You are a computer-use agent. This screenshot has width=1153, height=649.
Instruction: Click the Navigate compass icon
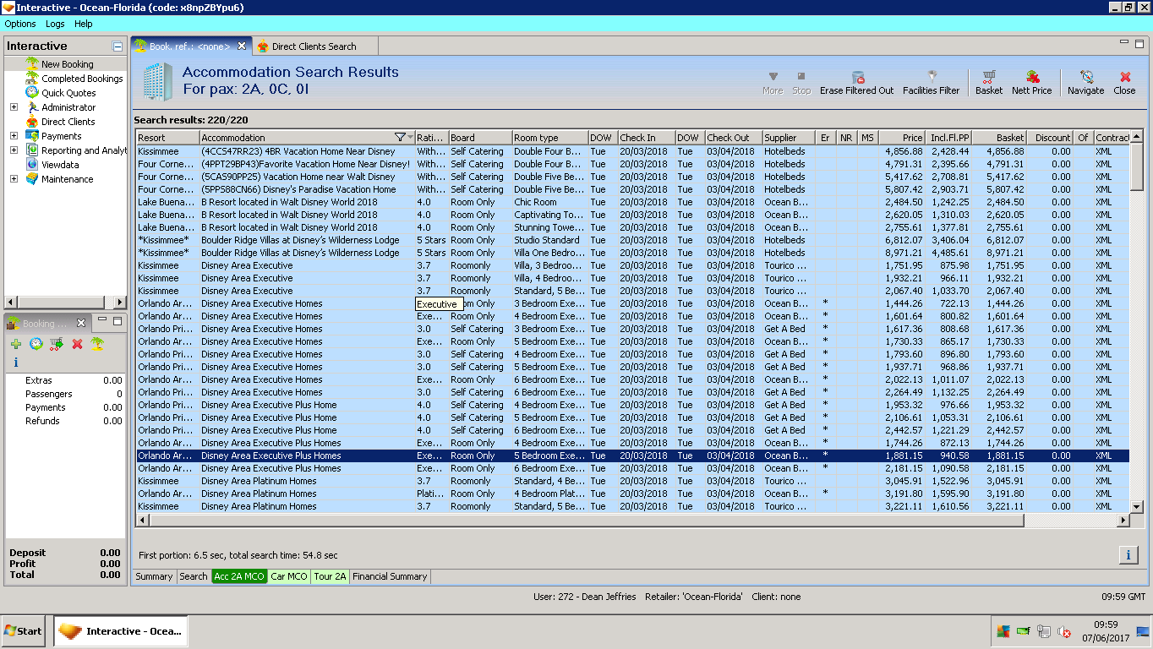click(x=1085, y=77)
